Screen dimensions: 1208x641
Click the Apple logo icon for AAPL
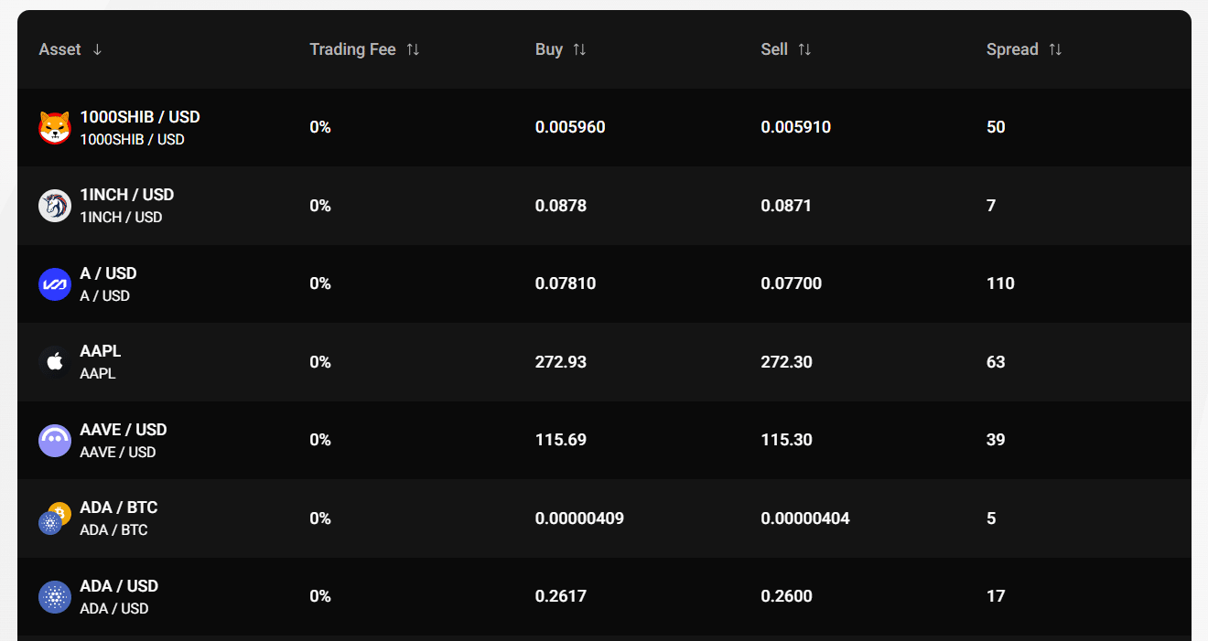pos(55,362)
